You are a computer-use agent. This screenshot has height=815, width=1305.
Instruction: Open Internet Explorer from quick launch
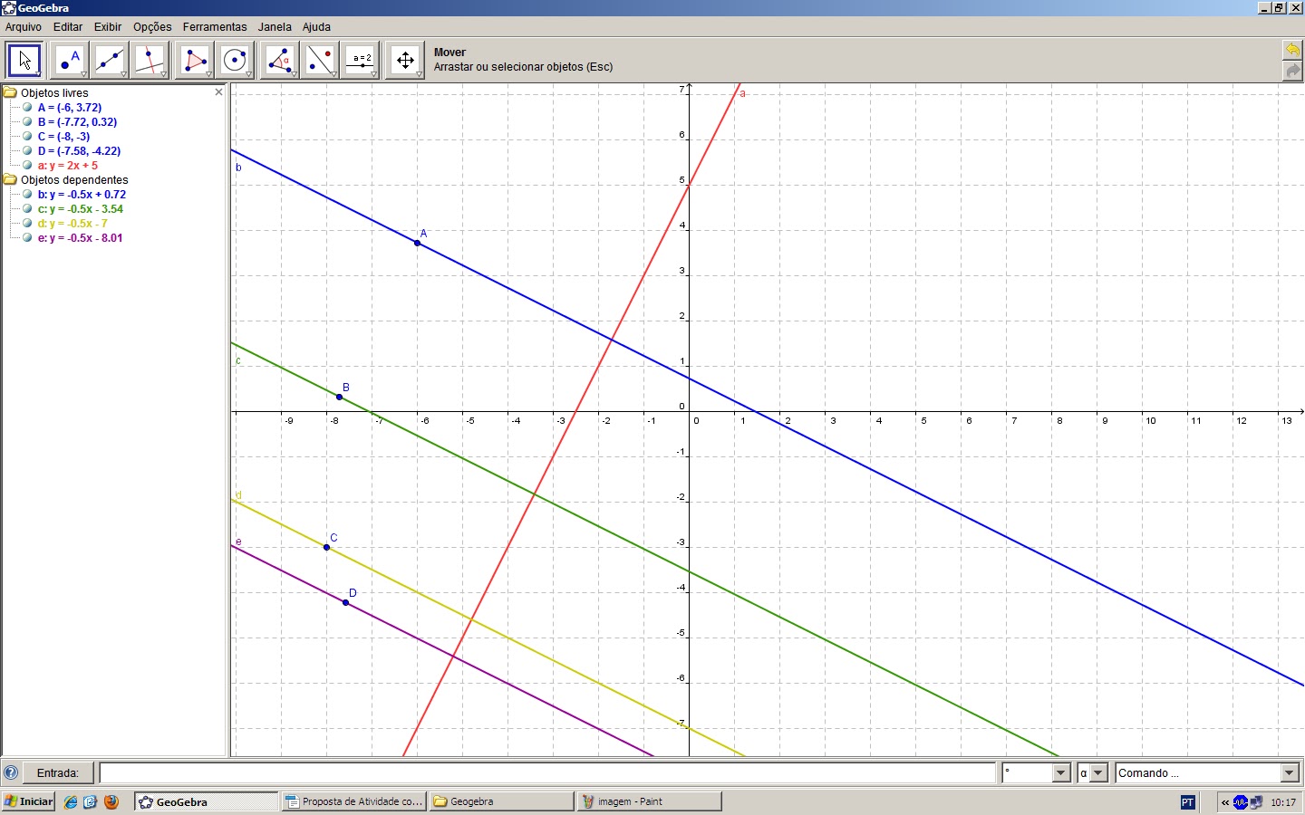(71, 802)
